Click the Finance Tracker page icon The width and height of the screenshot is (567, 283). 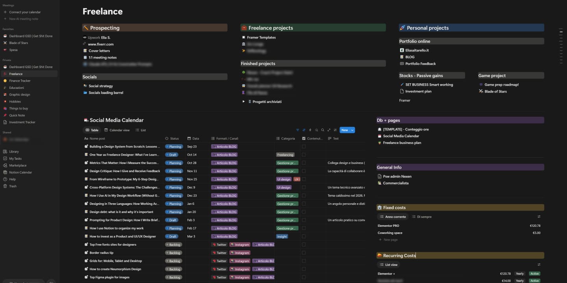click(x=5, y=81)
